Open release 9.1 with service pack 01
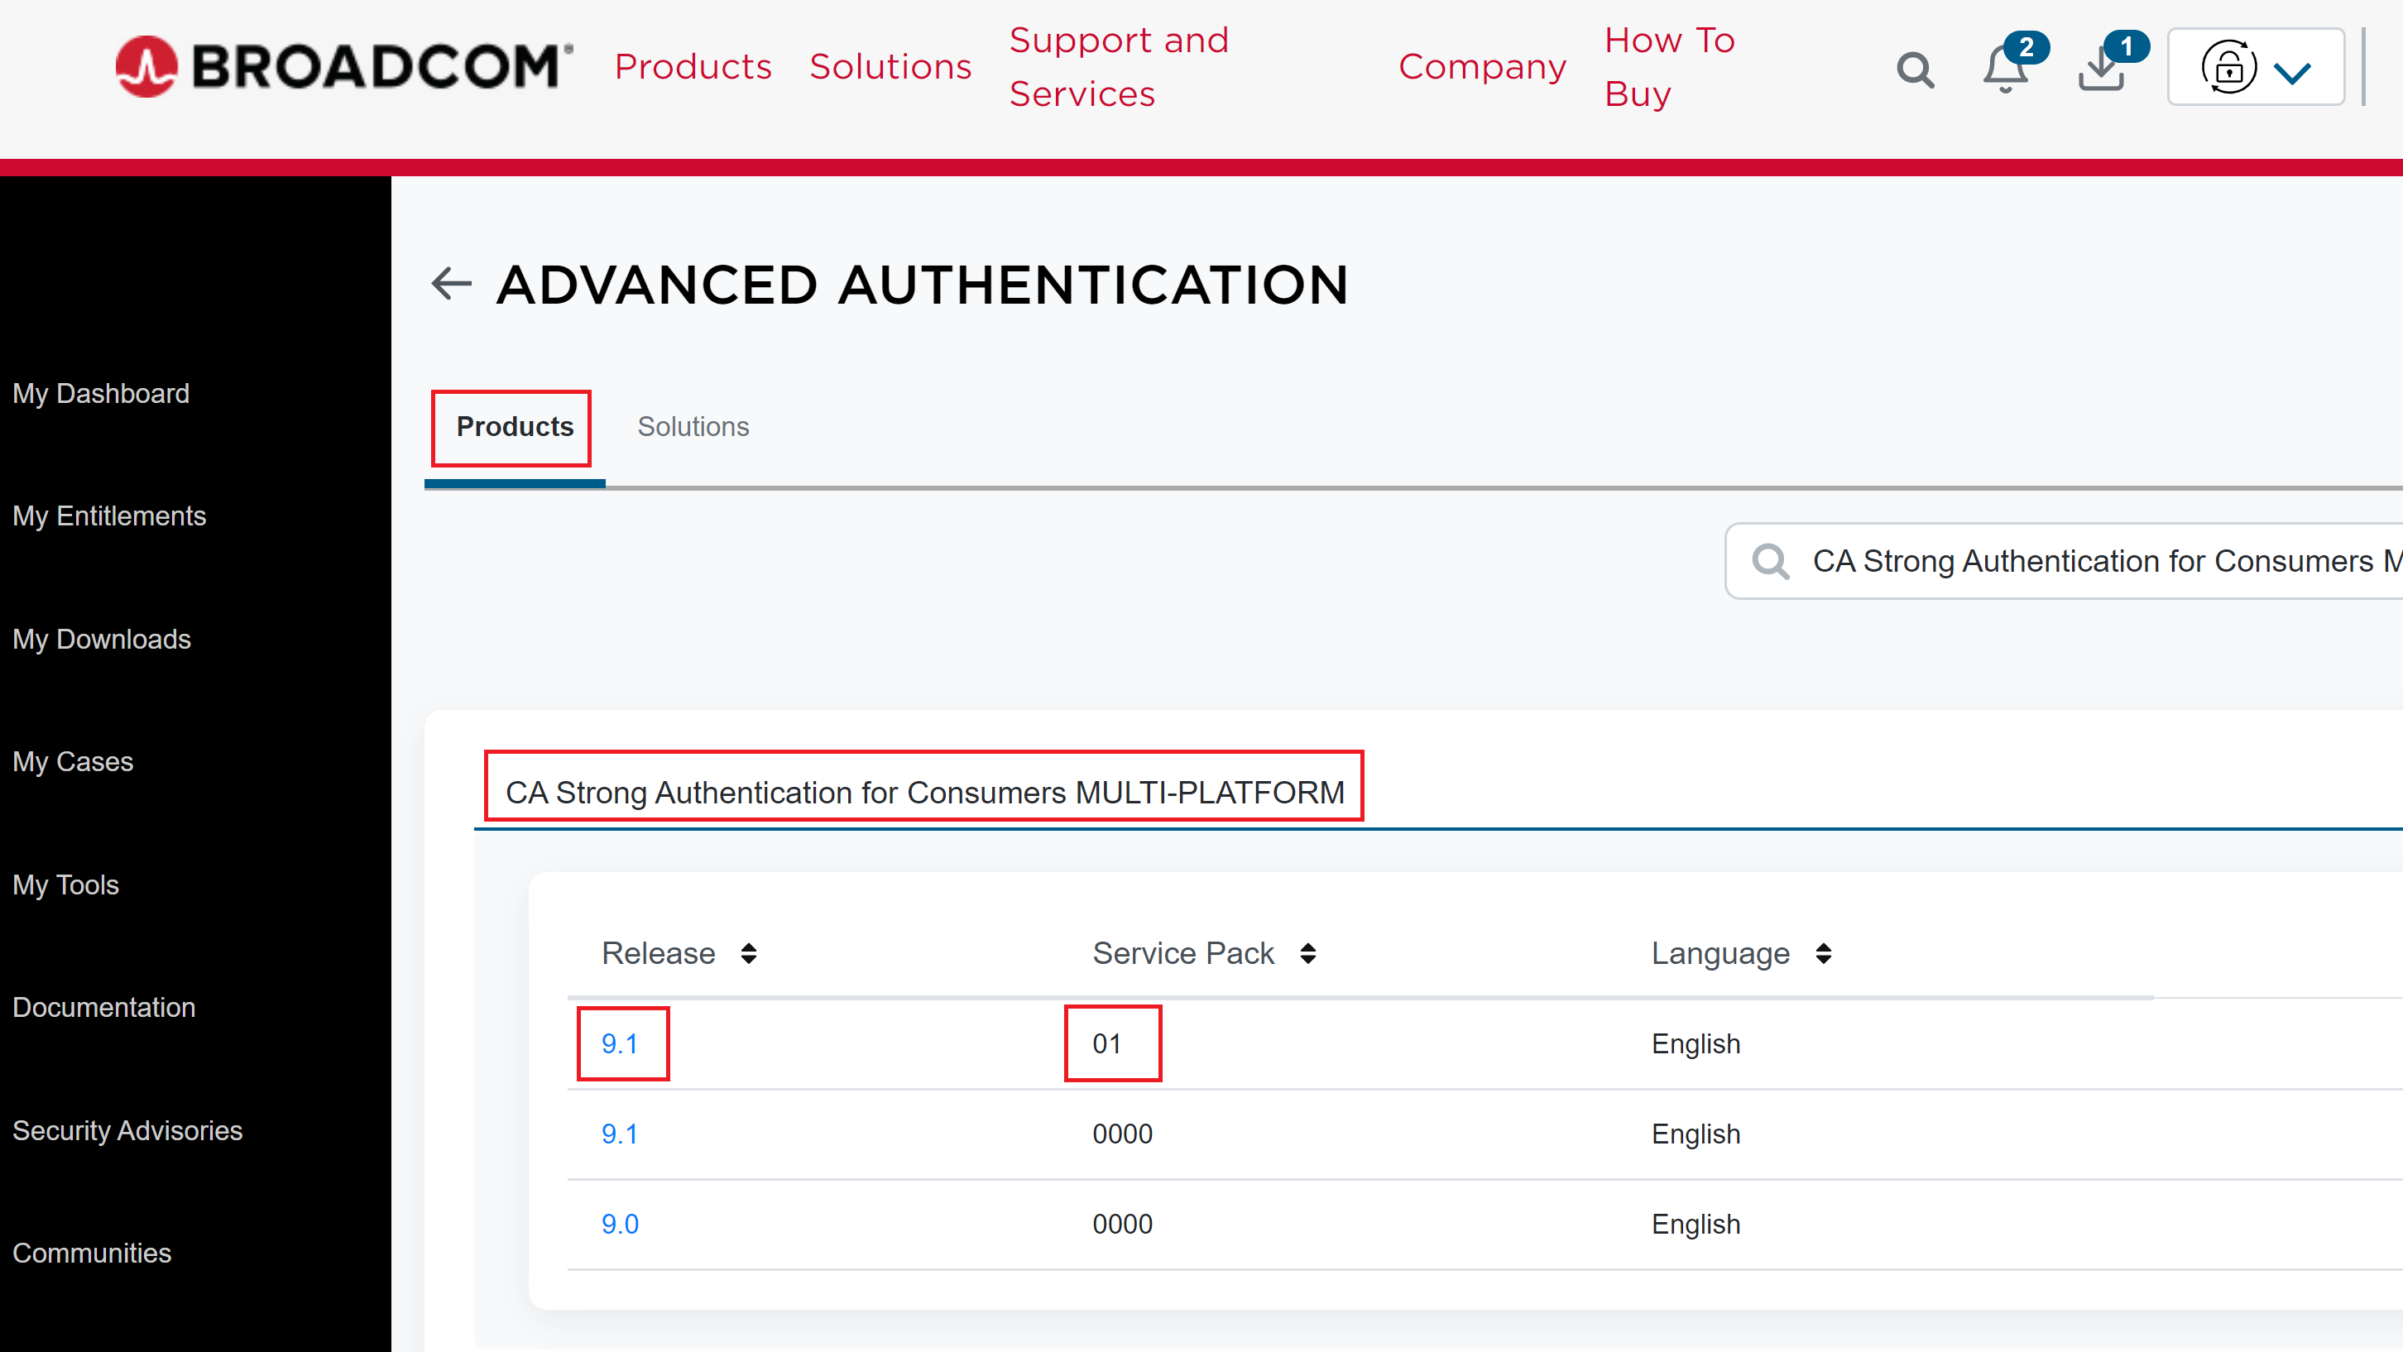 pos(620,1043)
